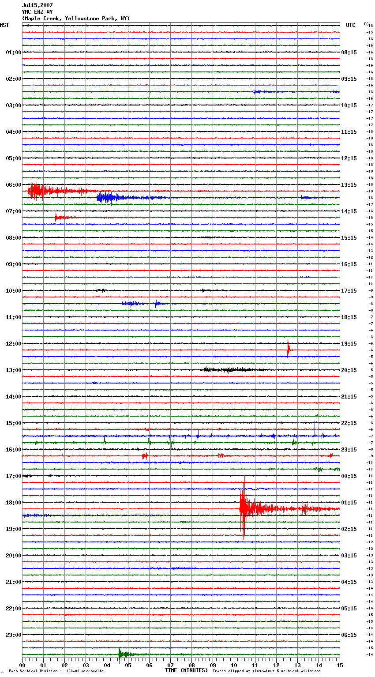Click the "13:15" UTC time label
Viewport: 375px width, 677px height.
349,185
